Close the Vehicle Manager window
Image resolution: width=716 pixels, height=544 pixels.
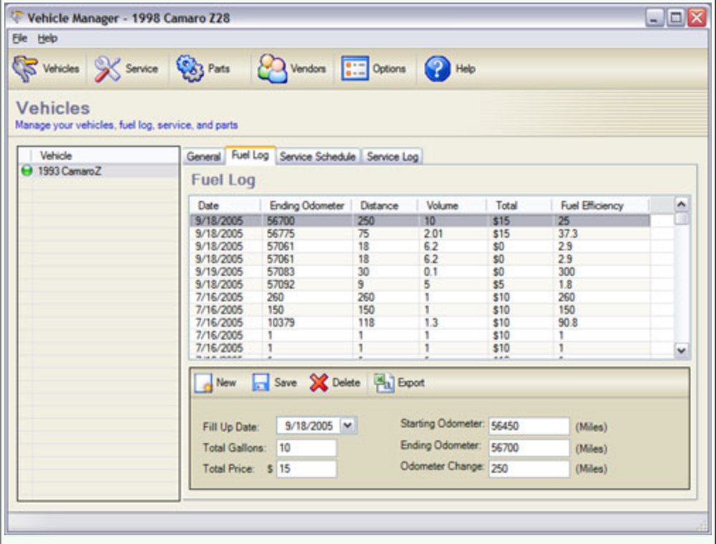click(x=697, y=18)
